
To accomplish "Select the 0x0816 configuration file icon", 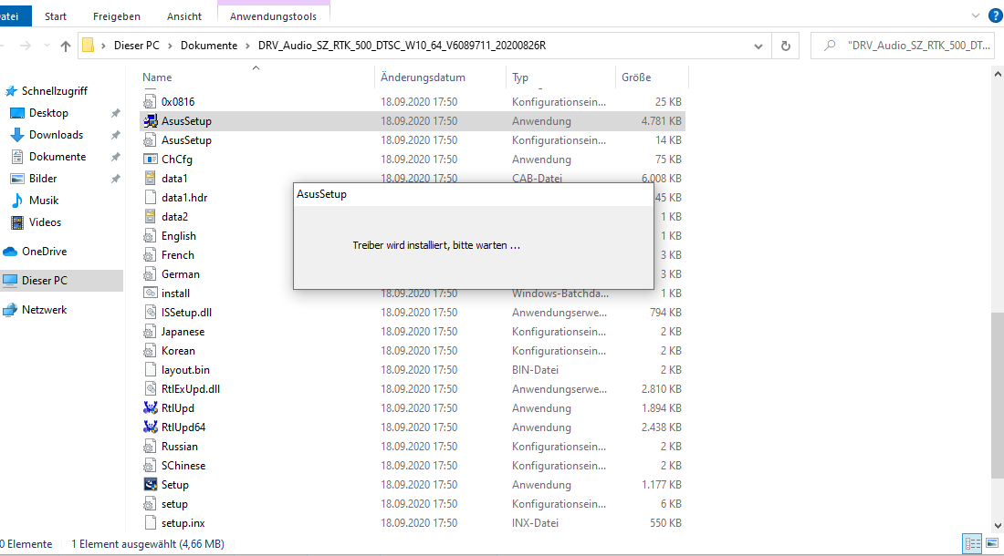I will click(x=151, y=101).
